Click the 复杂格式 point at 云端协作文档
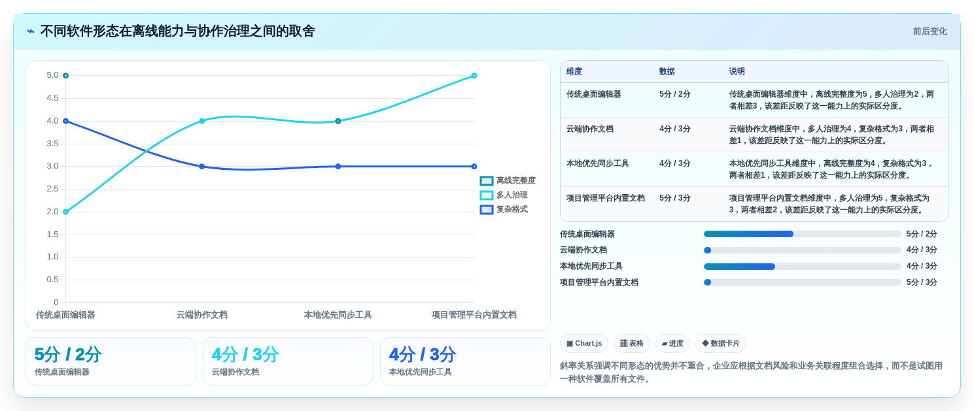 coord(201,167)
